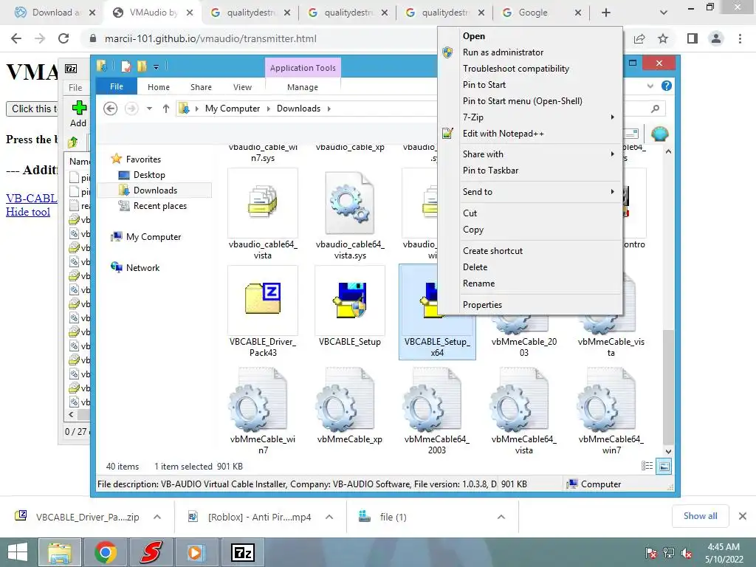This screenshot has width=756, height=567.
Task: Expand the Explorer ribbon chevron
Action: click(x=650, y=86)
